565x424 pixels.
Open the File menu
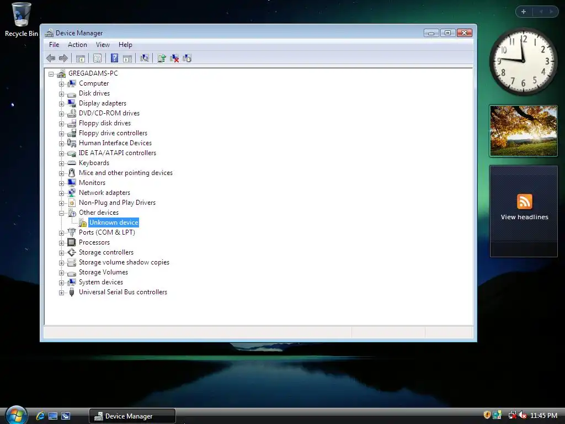[54, 45]
